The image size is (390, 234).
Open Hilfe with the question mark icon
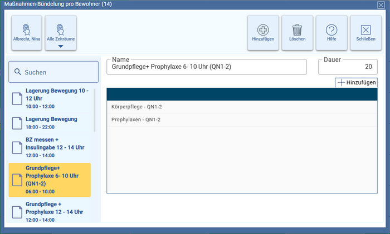[331, 32]
